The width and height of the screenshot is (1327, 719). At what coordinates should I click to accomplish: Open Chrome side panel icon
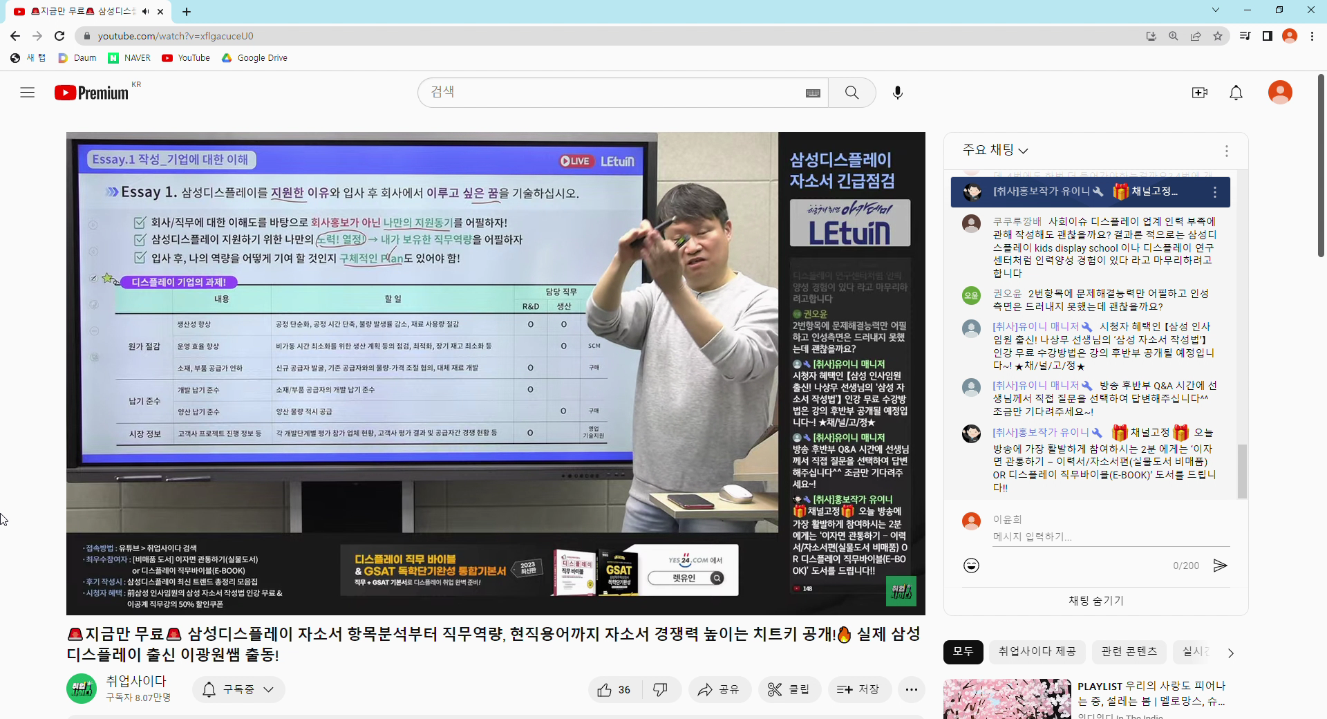point(1267,36)
